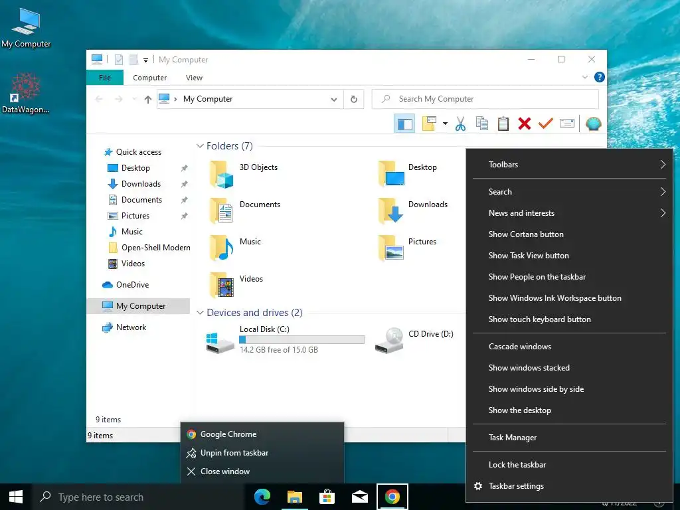Choose Show the desktop

point(569,410)
